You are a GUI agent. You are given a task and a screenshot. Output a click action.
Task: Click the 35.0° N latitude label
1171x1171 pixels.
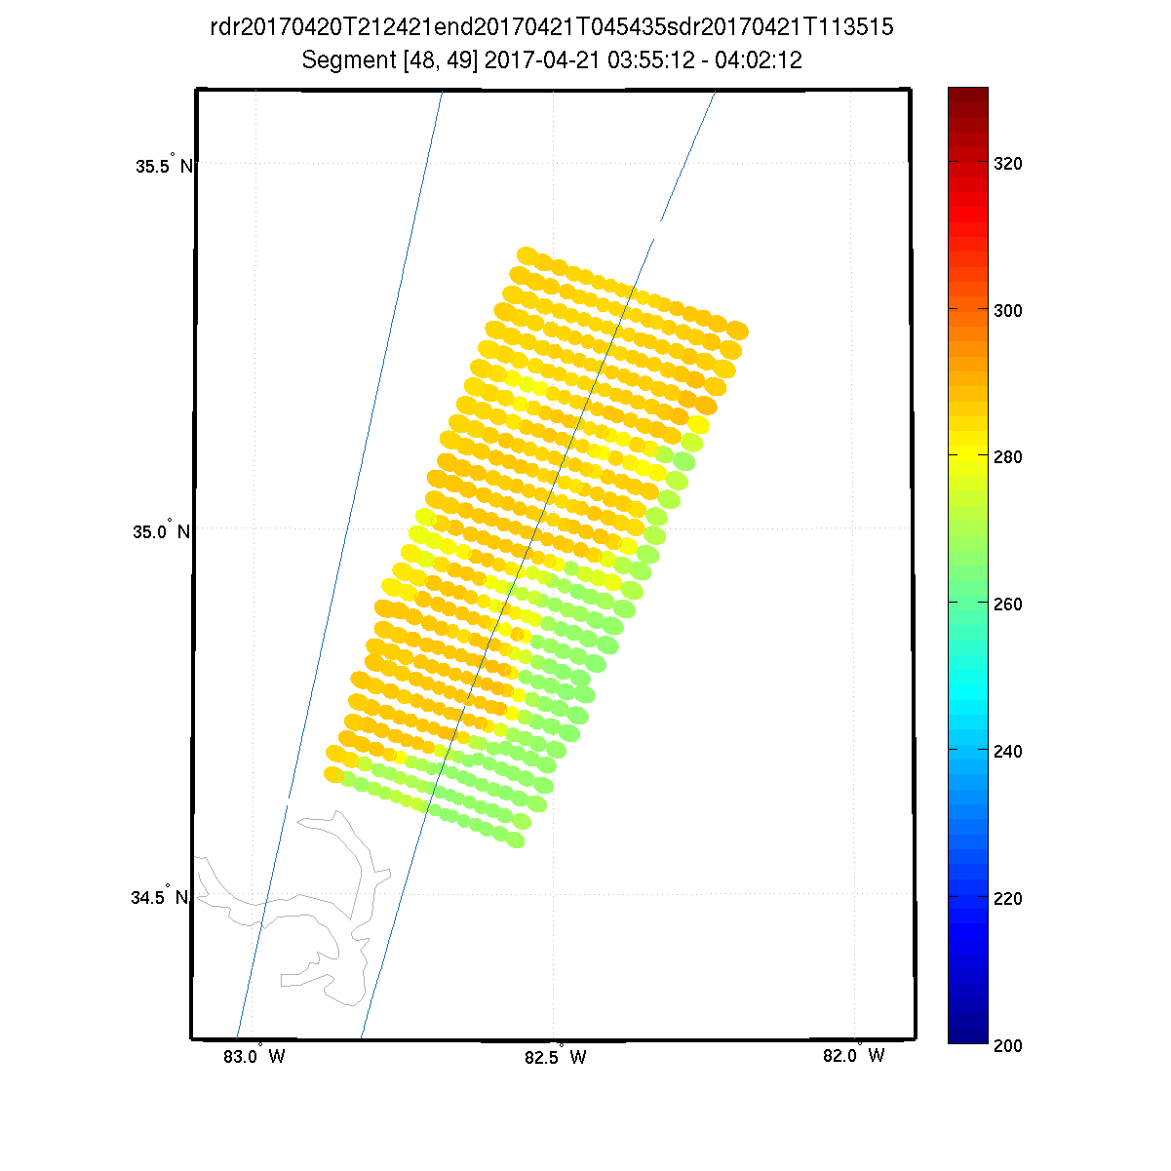pyautogui.click(x=160, y=530)
